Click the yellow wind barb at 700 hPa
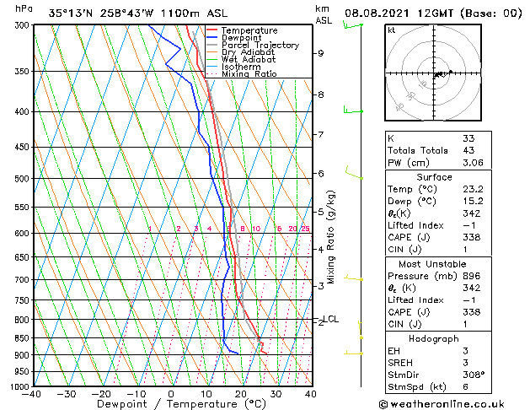 [x=356, y=278]
